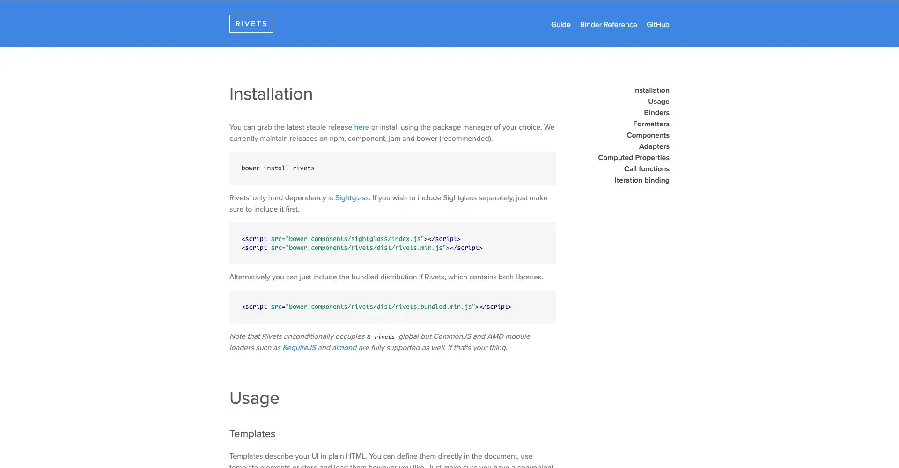Click the Templates subheading
Viewport: 899px width, 468px height.
coord(252,434)
